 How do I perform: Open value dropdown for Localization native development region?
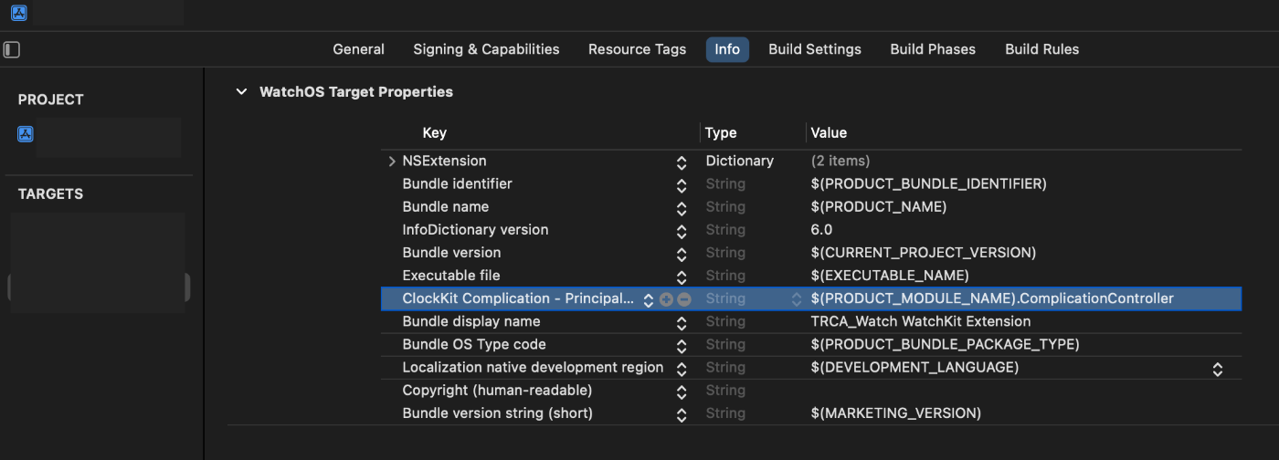click(x=1217, y=369)
